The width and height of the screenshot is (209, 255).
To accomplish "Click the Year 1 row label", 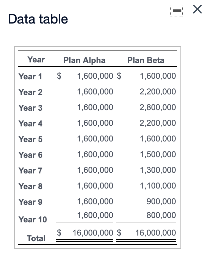I will click(x=30, y=76).
